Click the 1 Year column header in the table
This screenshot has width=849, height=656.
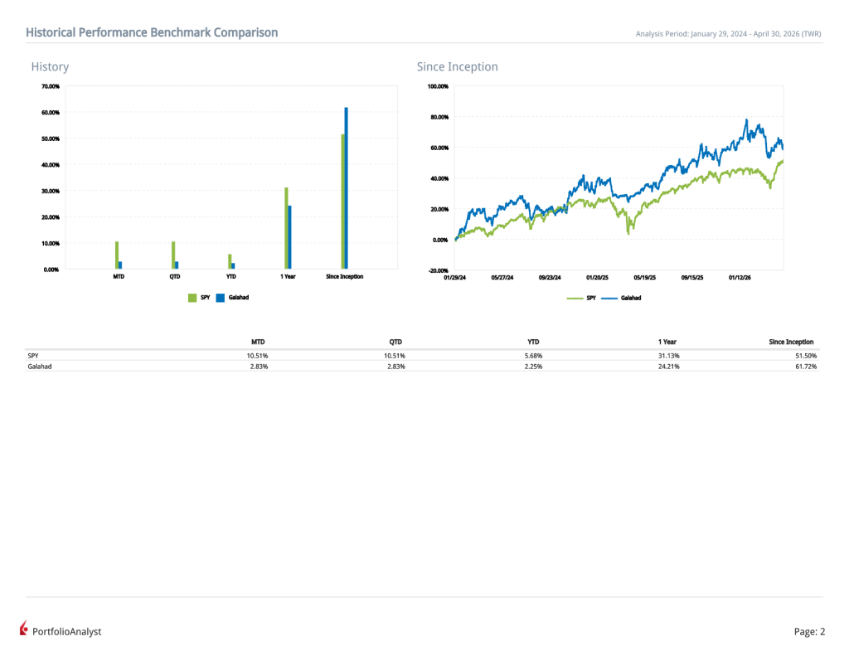667,342
